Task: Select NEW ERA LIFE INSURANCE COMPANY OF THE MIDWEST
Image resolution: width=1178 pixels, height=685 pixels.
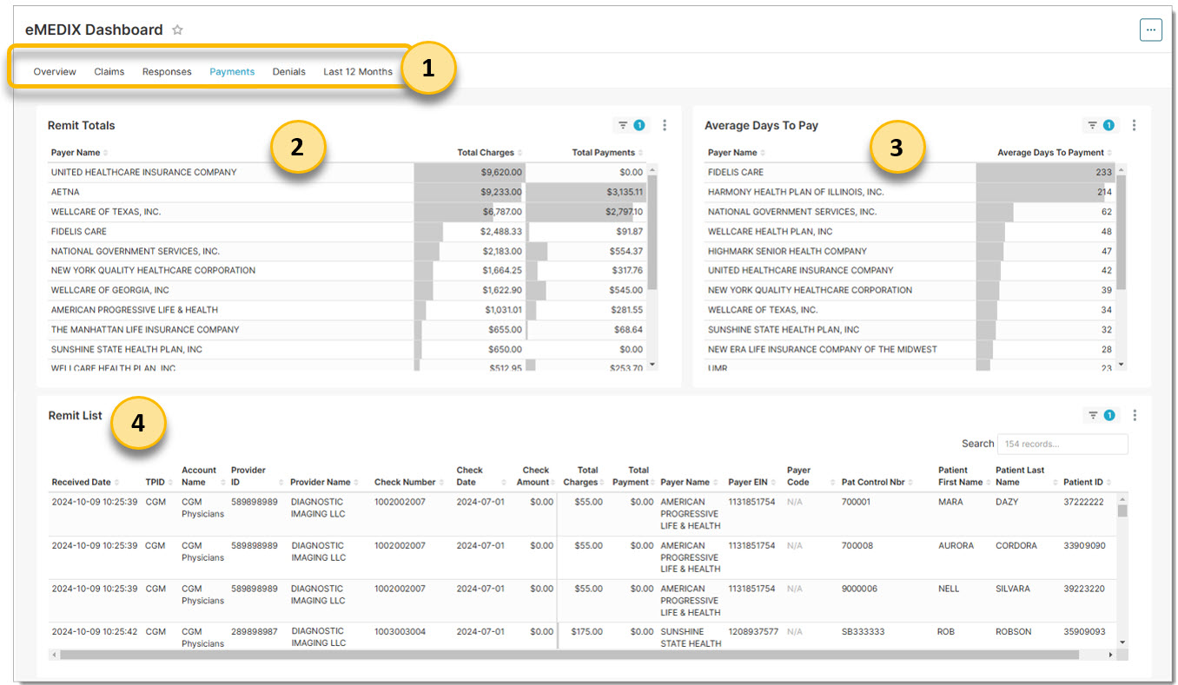Action: pos(822,349)
